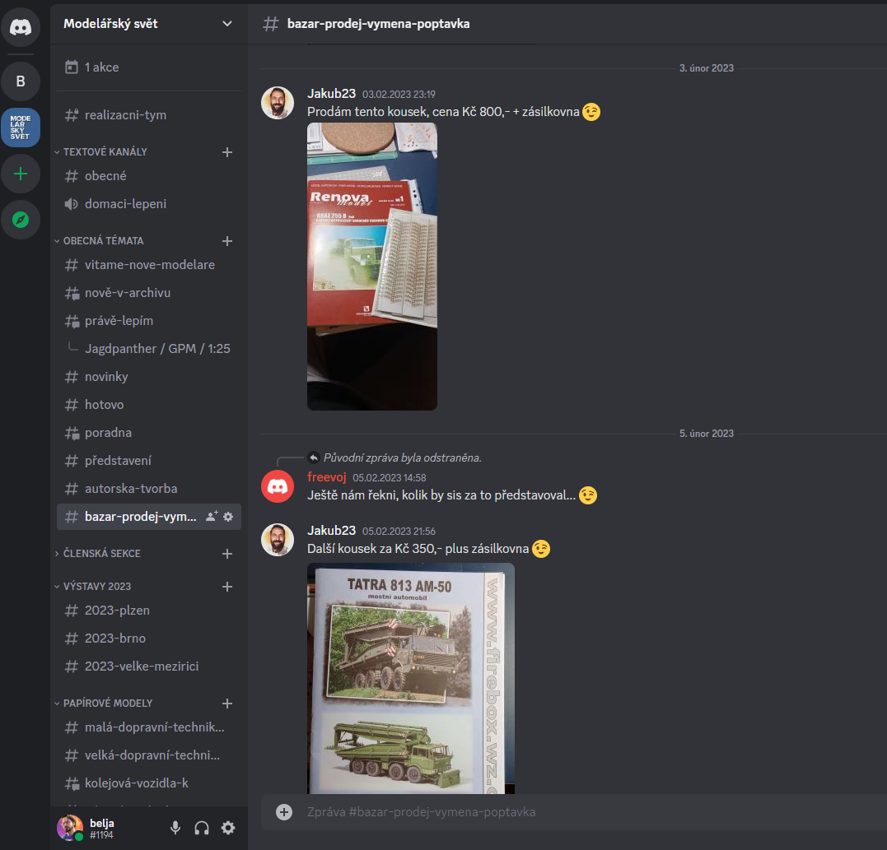Open the 2023-velke-mezirici channel
The width and height of the screenshot is (887, 850).
click(149, 667)
